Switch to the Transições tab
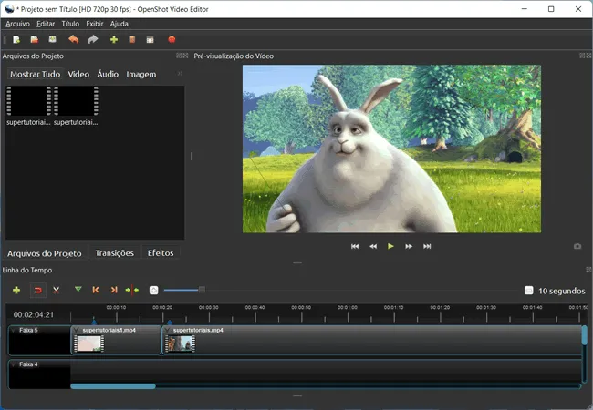The width and height of the screenshot is (593, 410). pos(114,253)
